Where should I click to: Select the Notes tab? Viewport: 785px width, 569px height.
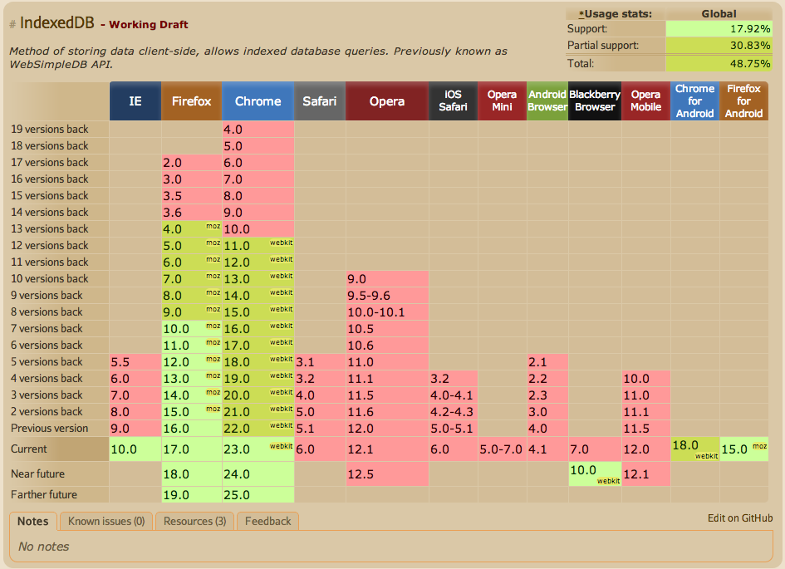pyautogui.click(x=33, y=521)
